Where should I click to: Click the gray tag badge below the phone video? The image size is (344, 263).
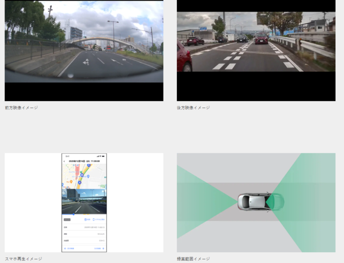67,220
